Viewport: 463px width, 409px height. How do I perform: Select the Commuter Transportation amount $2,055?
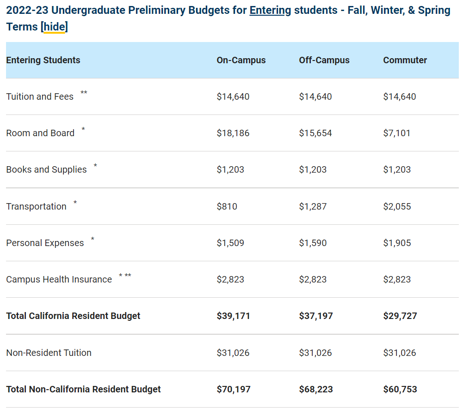(x=397, y=206)
